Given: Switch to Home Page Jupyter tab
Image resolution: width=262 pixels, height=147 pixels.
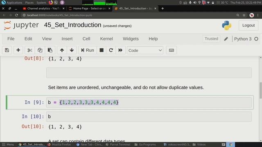Looking at the screenshot, I should point(90,8).
